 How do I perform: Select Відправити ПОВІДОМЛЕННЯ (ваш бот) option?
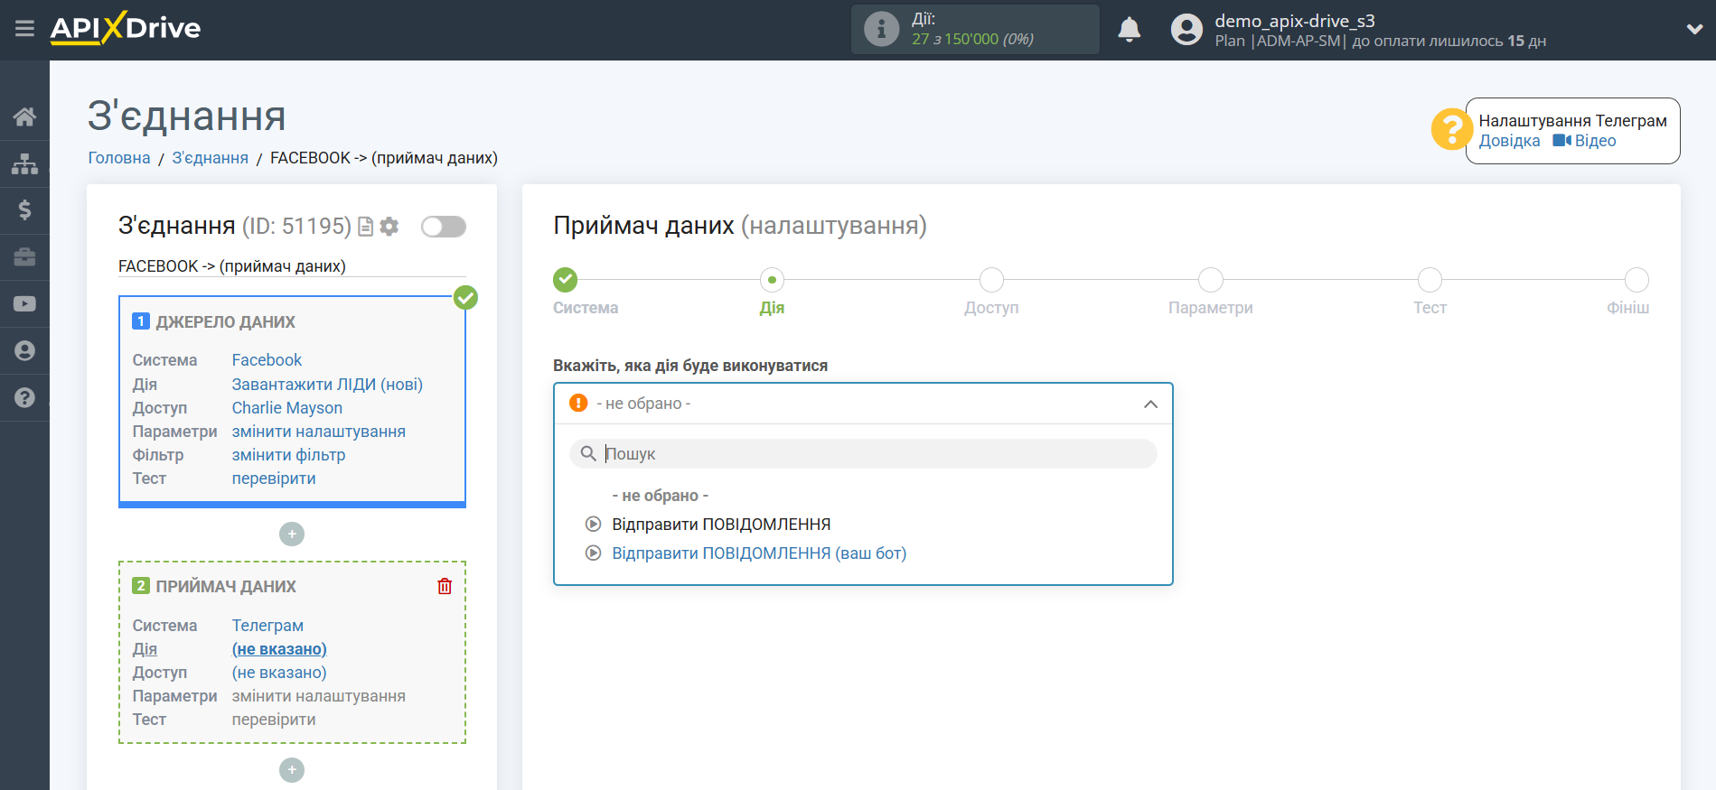tap(759, 553)
